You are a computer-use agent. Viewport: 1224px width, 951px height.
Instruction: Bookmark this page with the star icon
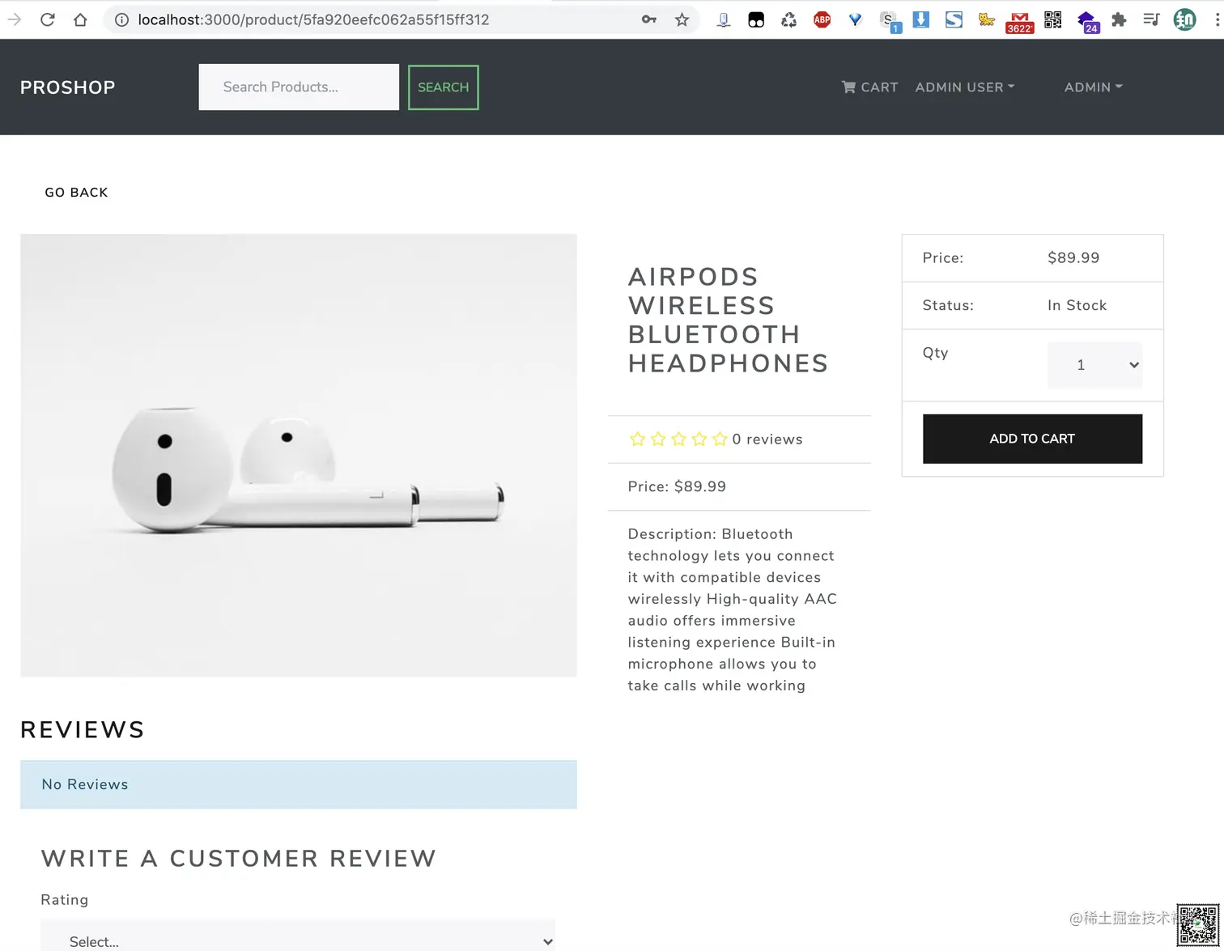pos(682,19)
